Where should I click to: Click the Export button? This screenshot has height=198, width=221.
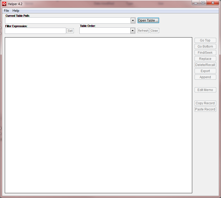205,71
